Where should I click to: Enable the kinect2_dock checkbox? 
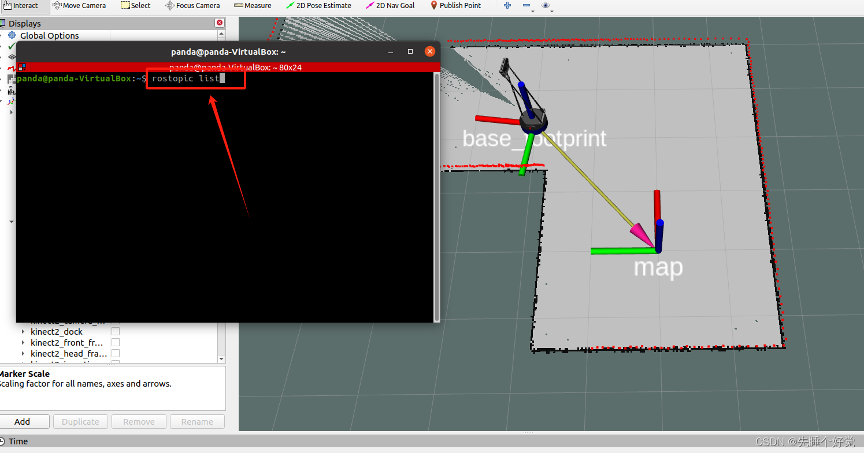116,332
